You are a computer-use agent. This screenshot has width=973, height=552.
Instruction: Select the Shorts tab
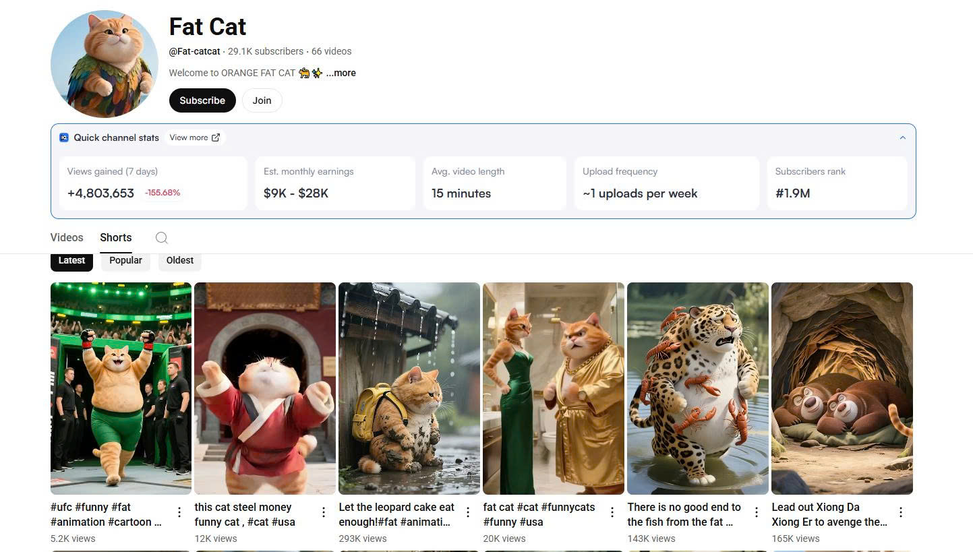pyautogui.click(x=116, y=238)
